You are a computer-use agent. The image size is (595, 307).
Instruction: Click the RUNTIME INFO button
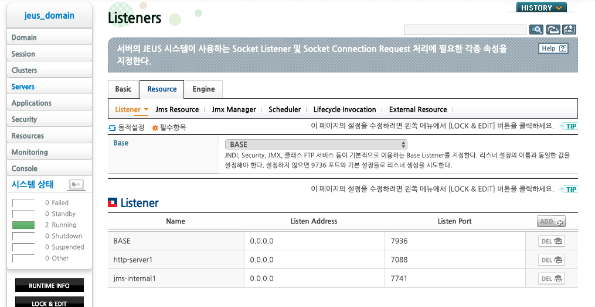49,285
